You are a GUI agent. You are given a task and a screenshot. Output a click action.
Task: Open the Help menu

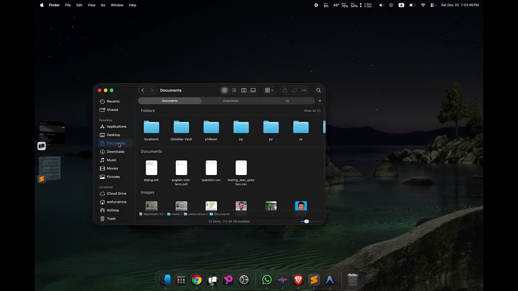(x=132, y=5)
